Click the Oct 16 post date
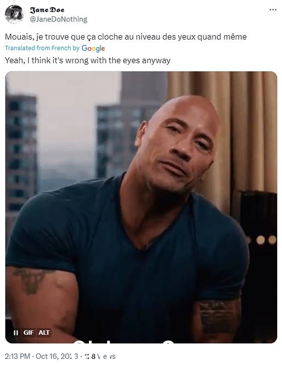Viewport: 282px width, 367px height. (57, 356)
